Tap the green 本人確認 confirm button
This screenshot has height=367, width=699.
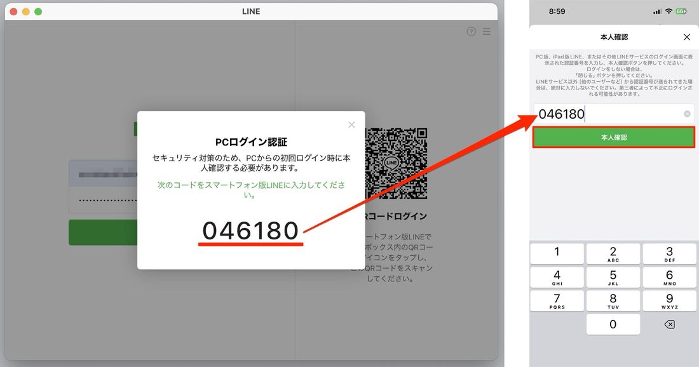coord(614,136)
